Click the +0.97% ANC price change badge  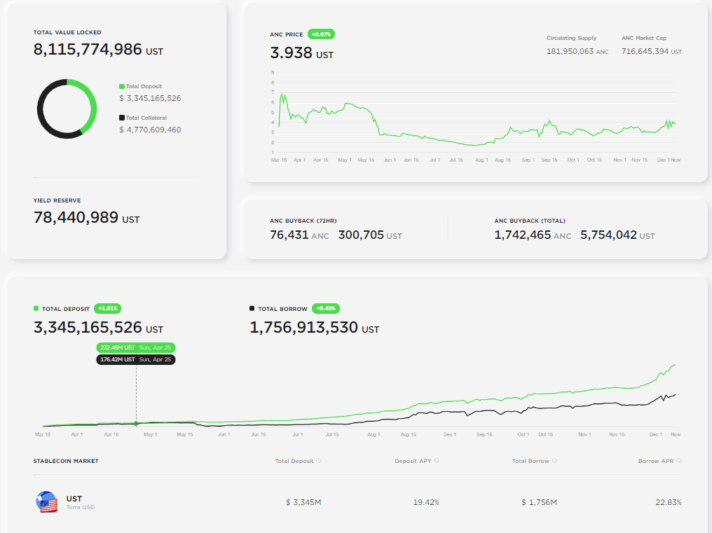(x=322, y=34)
